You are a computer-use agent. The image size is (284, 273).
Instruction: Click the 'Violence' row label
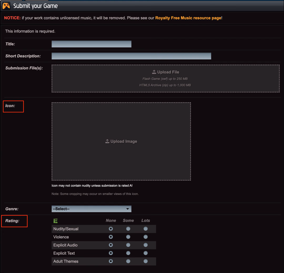point(61,237)
